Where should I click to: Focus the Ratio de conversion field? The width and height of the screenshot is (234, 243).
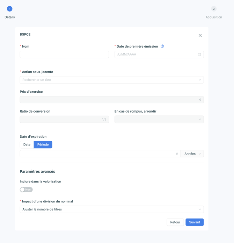[x=64, y=119]
